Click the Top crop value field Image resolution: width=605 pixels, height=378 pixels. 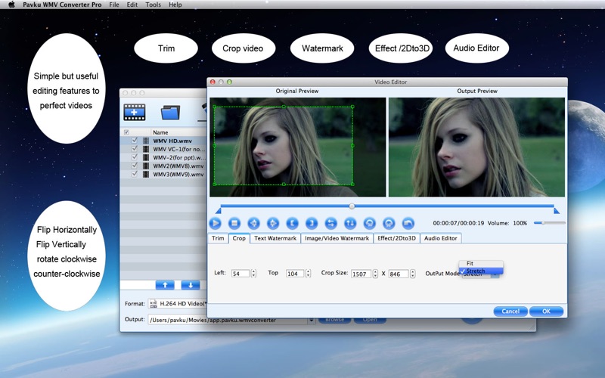[295, 274]
